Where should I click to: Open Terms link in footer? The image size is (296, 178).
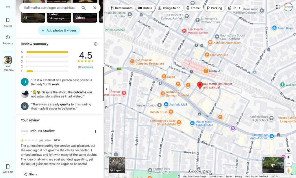[x=229, y=177]
